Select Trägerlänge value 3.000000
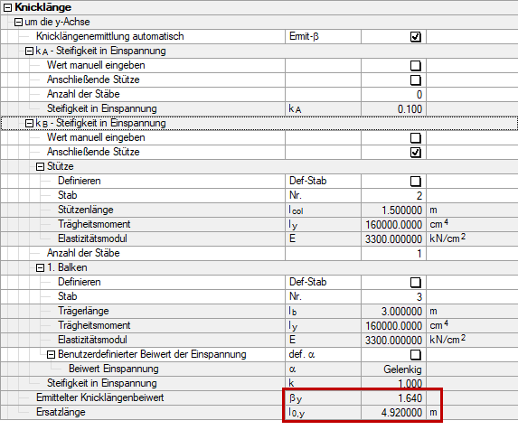 click(393, 311)
